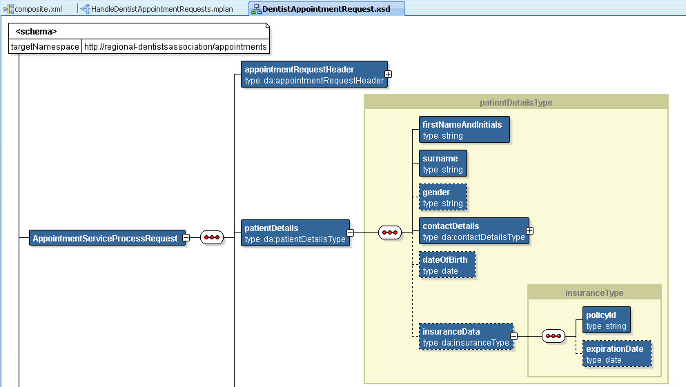The image size is (686, 387).
Task: Select the optional gender element
Action: tap(442, 197)
